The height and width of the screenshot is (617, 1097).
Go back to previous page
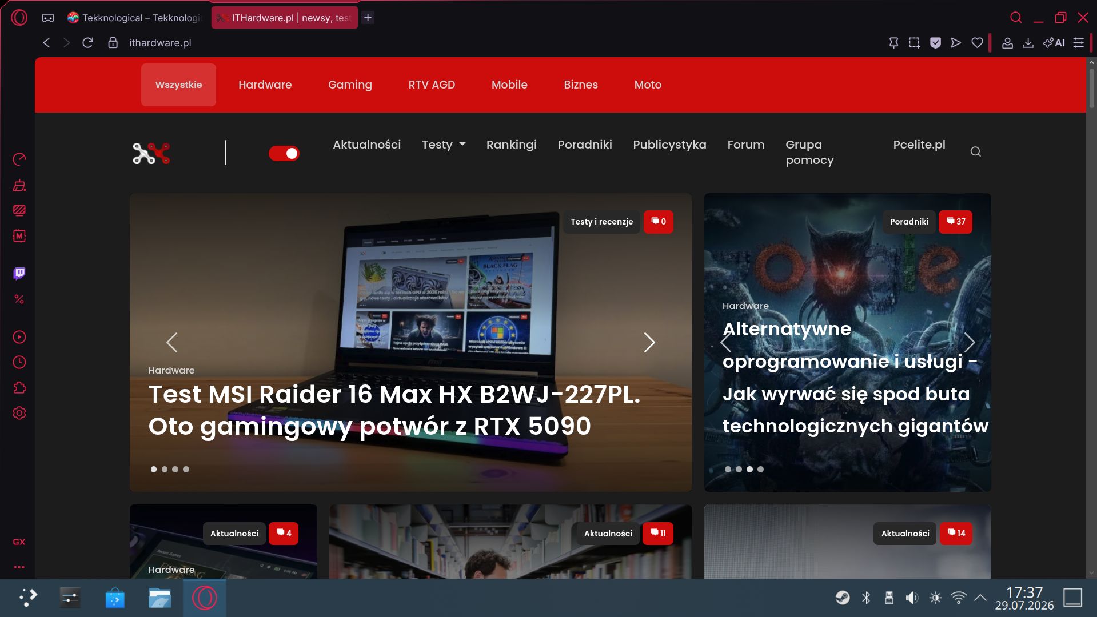(x=47, y=43)
